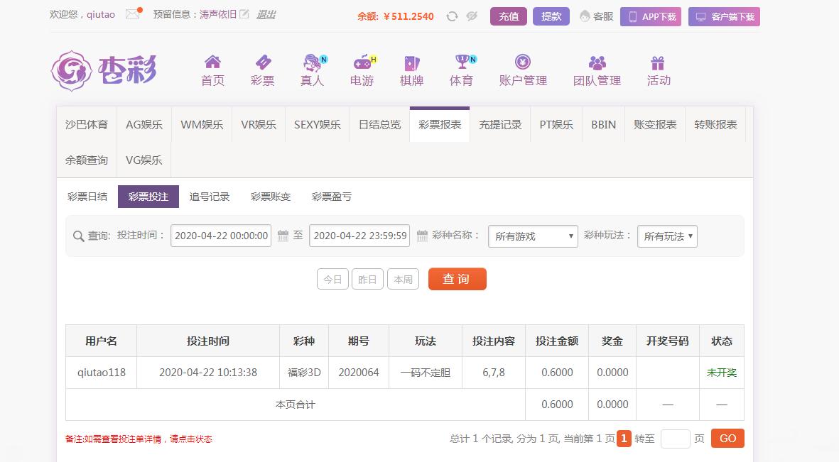Switch to the BBIN tab

click(604, 125)
